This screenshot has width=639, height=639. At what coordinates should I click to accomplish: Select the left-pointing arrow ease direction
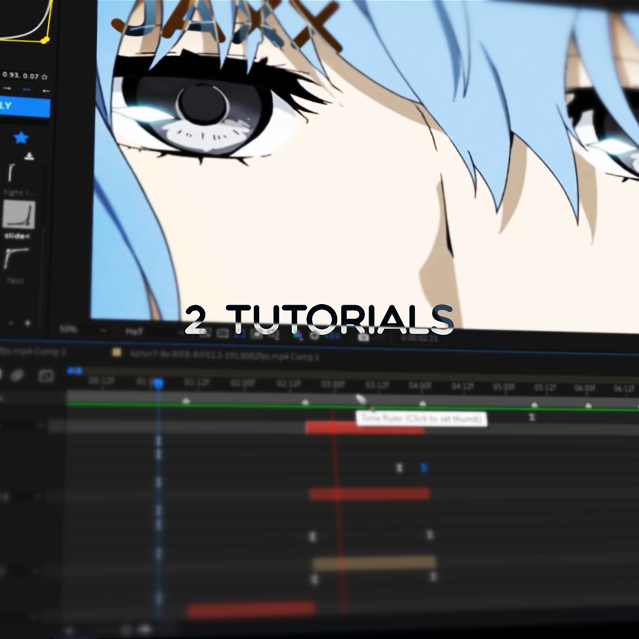point(46,91)
